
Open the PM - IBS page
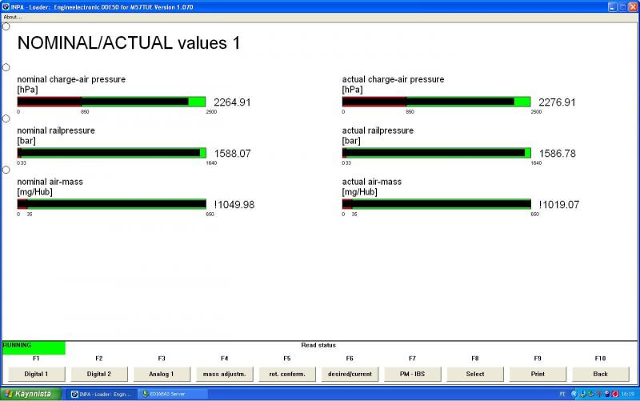click(x=412, y=374)
